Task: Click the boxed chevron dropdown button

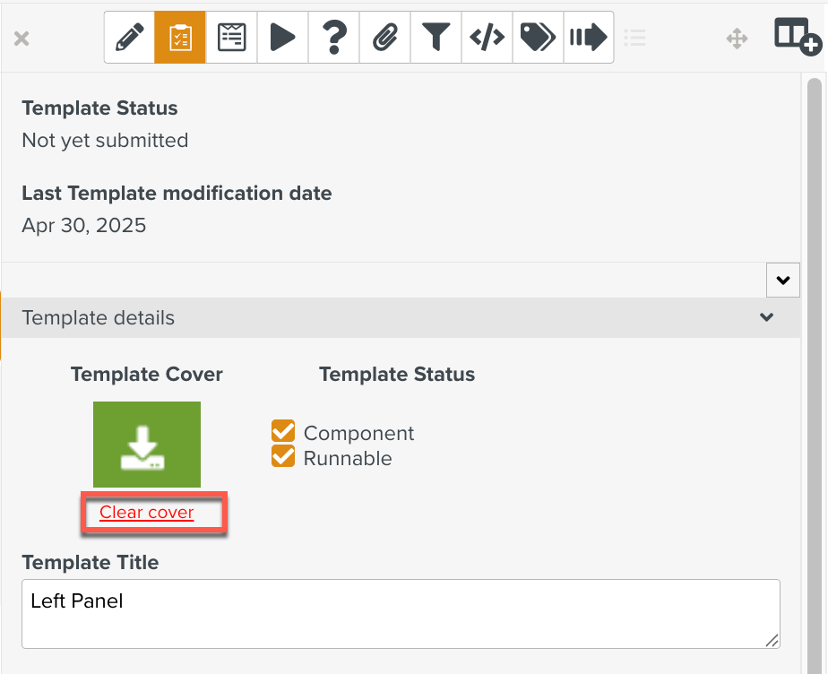Action: click(783, 281)
